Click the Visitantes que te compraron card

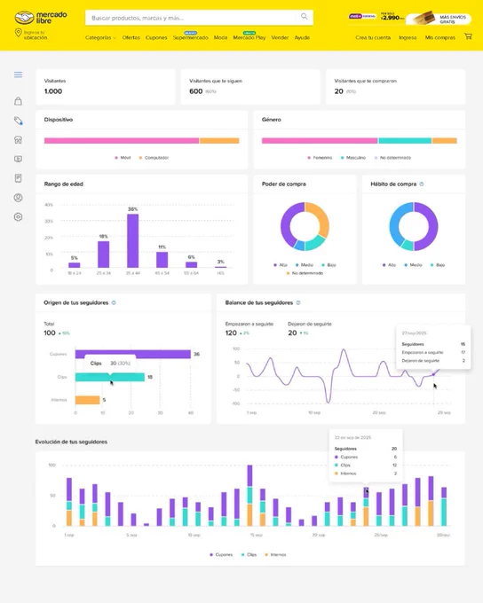click(396, 87)
